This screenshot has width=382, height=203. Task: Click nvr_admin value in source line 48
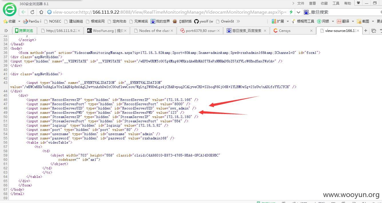180,108
